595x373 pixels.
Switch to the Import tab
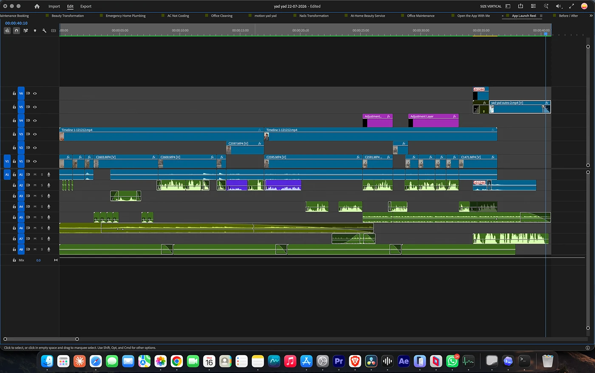point(54,6)
